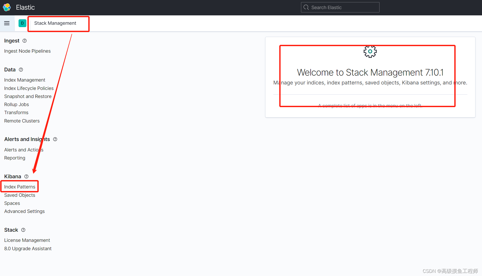The width and height of the screenshot is (482, 276).
Task: Open Remote Clusters
Action: (x=22, y=121)
